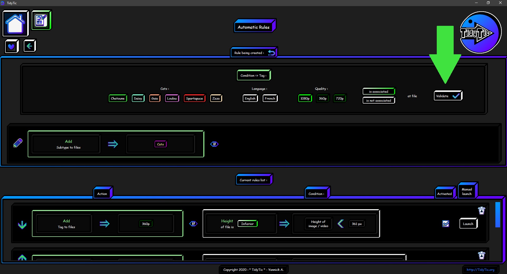Click the blue heart favorites icon
The height and width of the screenshot is (274, 507).
[x=11, y=46]
